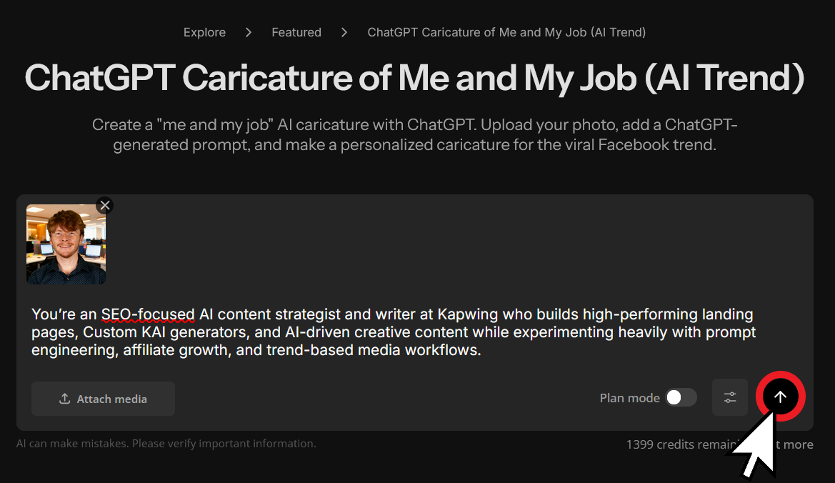Click the upload arrow inside Attach media
This screenshot has width=835, height=483.
(65, 399)
